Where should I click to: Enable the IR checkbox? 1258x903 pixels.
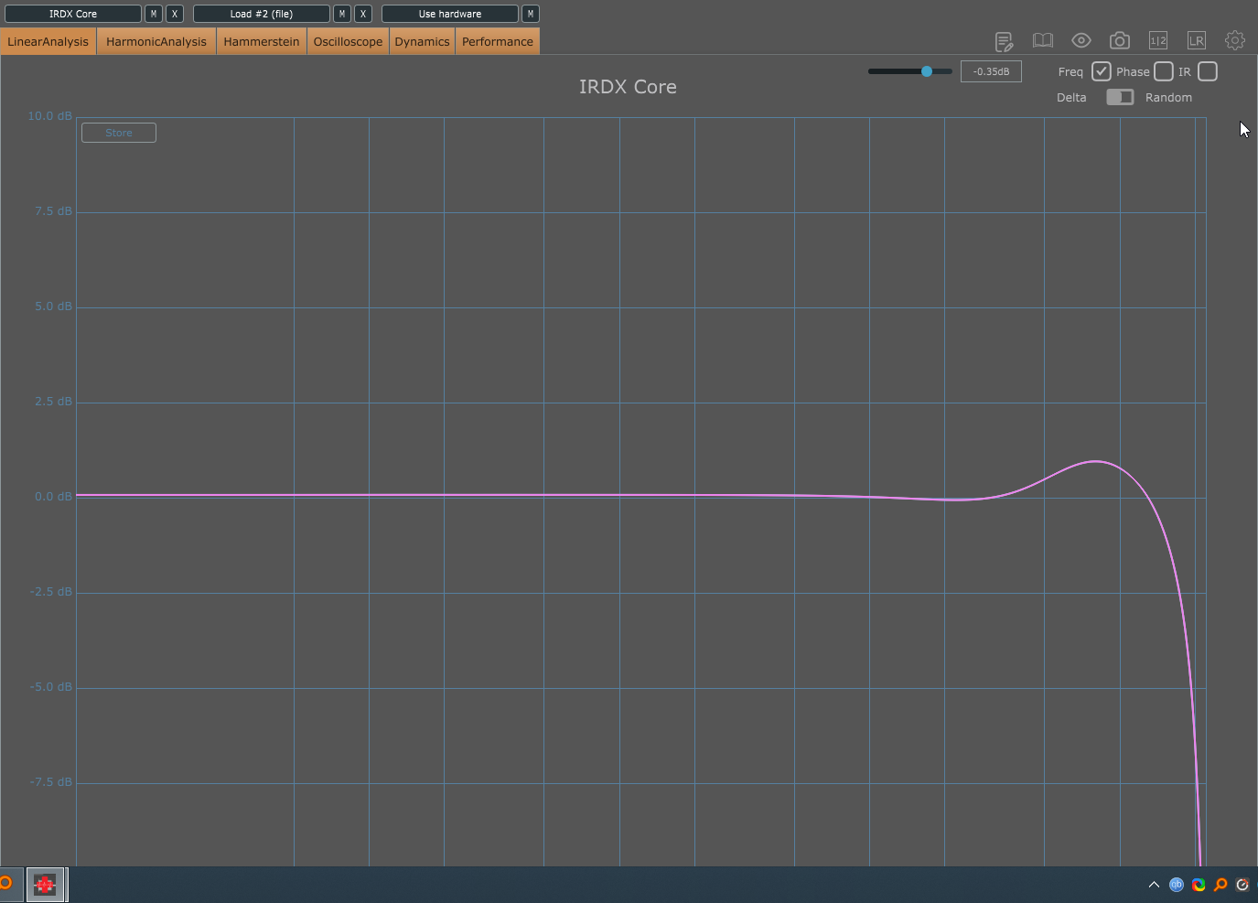[x=1208, y=71]
